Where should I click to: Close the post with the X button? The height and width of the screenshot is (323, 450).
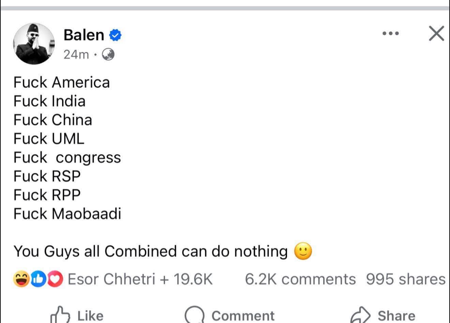click(x=436, y=33)
